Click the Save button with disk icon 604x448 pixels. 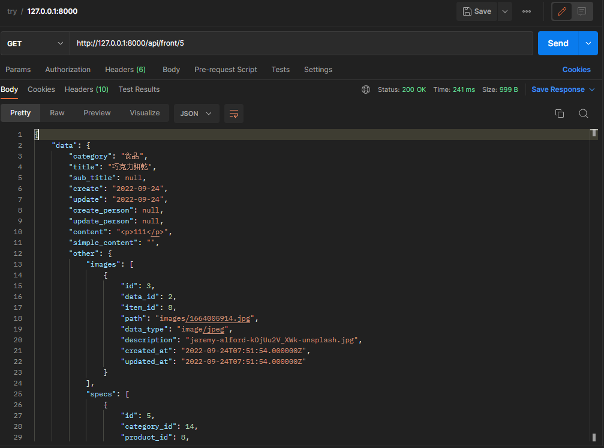[x=477, y=11]
